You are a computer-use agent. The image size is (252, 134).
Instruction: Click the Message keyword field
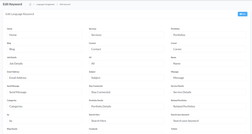(208, 78)
